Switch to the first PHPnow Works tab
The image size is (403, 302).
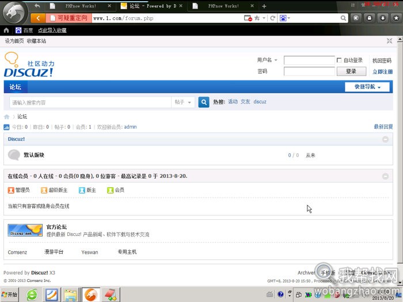81,6
